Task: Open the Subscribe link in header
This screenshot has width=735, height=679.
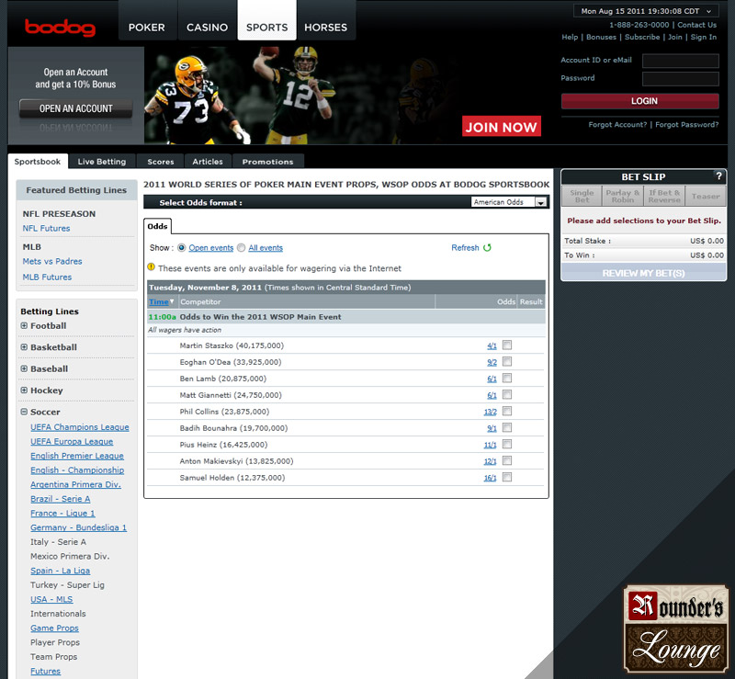Action: tap(642, 37)
